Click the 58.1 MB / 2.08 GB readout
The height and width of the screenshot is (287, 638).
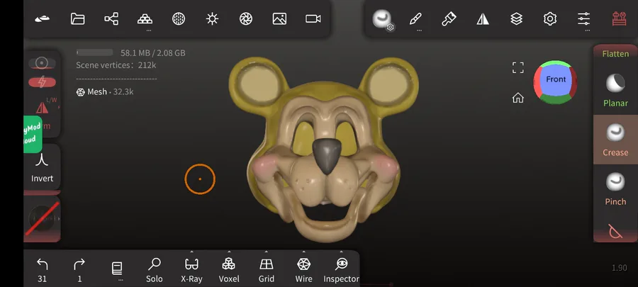click(153, 53)
